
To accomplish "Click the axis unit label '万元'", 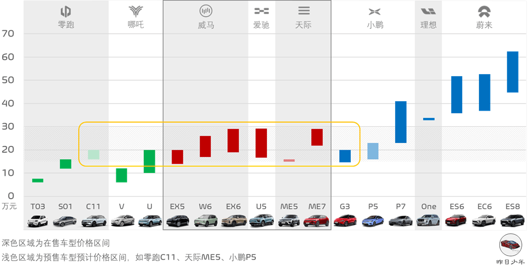I will click(9, 206).
